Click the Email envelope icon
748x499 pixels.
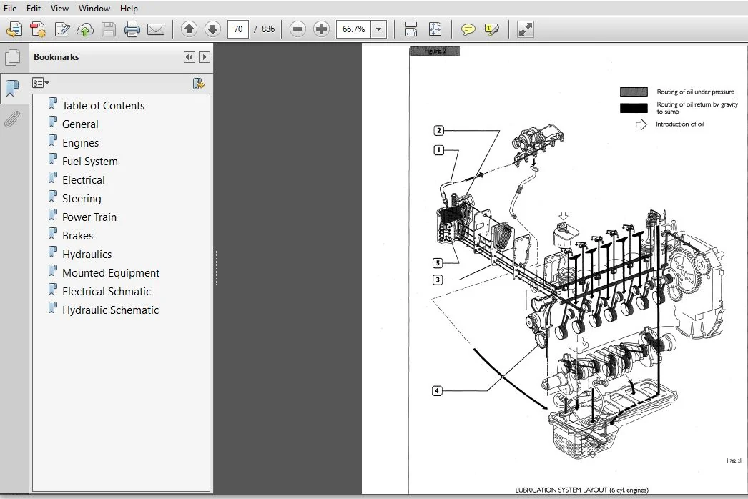coord(155,29)
